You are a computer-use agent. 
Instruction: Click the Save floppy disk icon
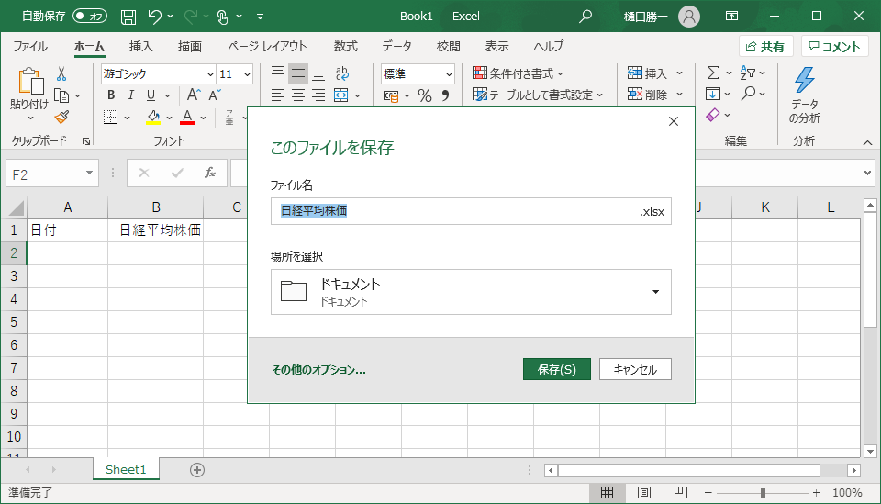[x=128, y=17]
